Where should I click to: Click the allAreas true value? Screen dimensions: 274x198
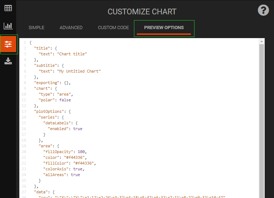pos(76,175)
